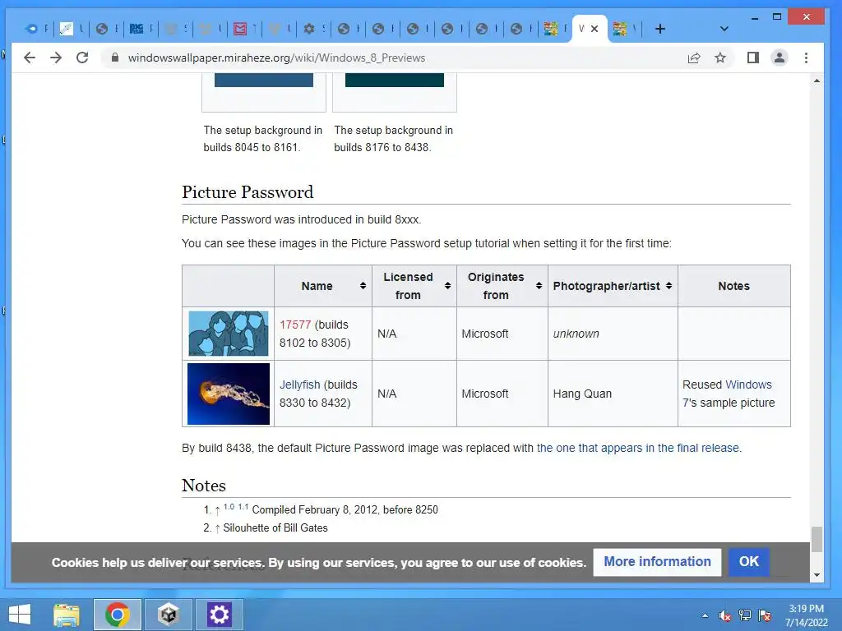
Task: Go back to the previous page
Action: [30, 58]
